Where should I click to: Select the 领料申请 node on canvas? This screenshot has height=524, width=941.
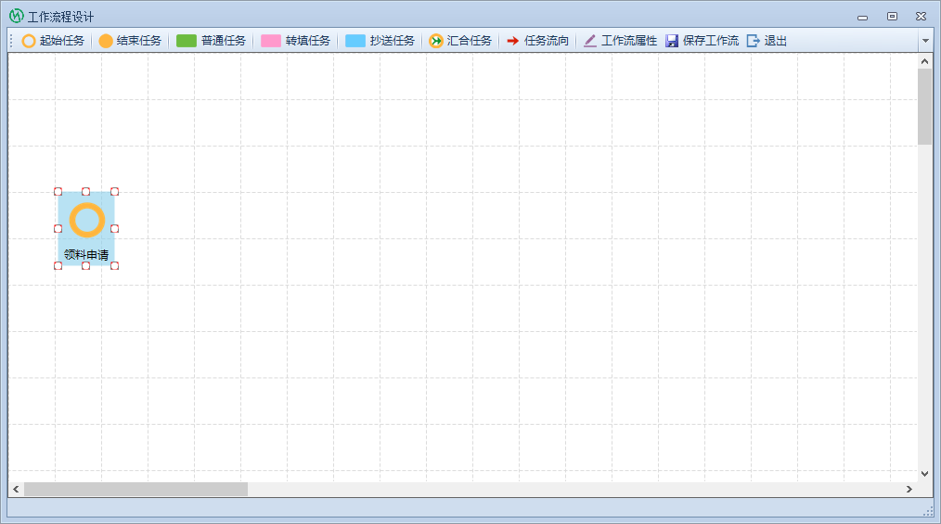[x=86, y=223]
